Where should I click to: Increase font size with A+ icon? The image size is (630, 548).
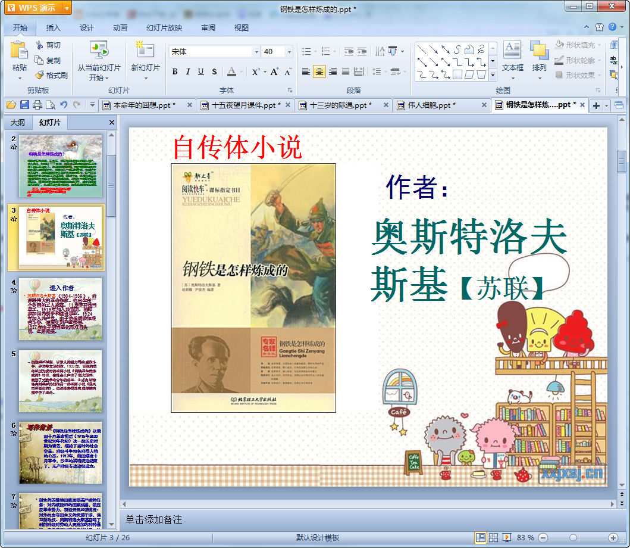coord(274,71)
